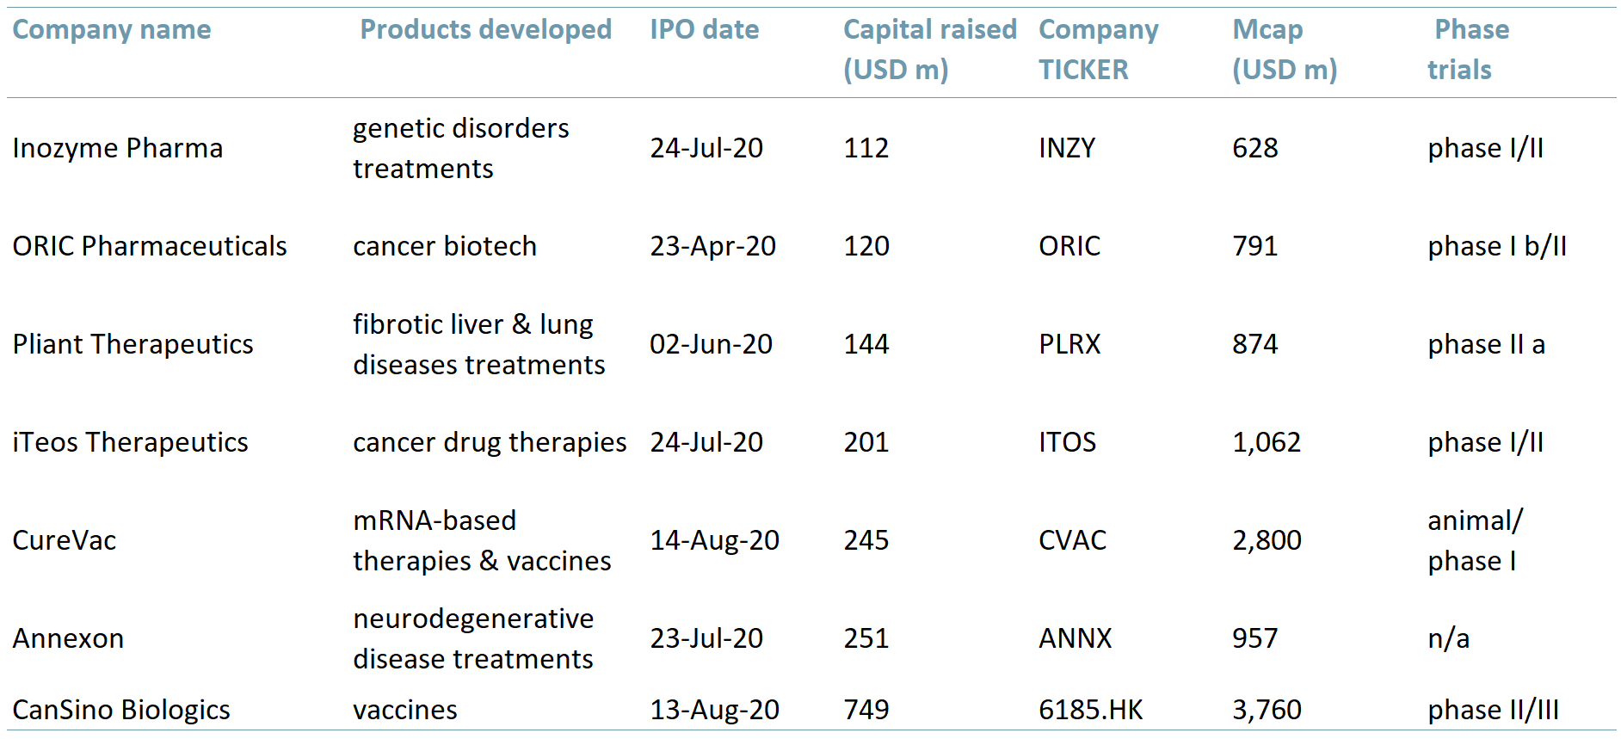Select the Mcap (USD m) header
Viewport: 1621px width, 739px height.
coord(1285,50)
